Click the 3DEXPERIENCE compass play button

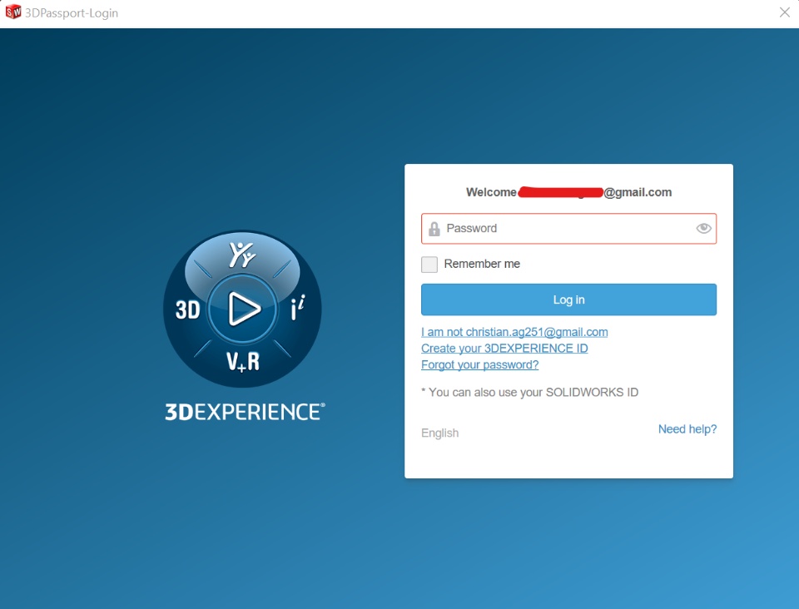tap(243, 309)
